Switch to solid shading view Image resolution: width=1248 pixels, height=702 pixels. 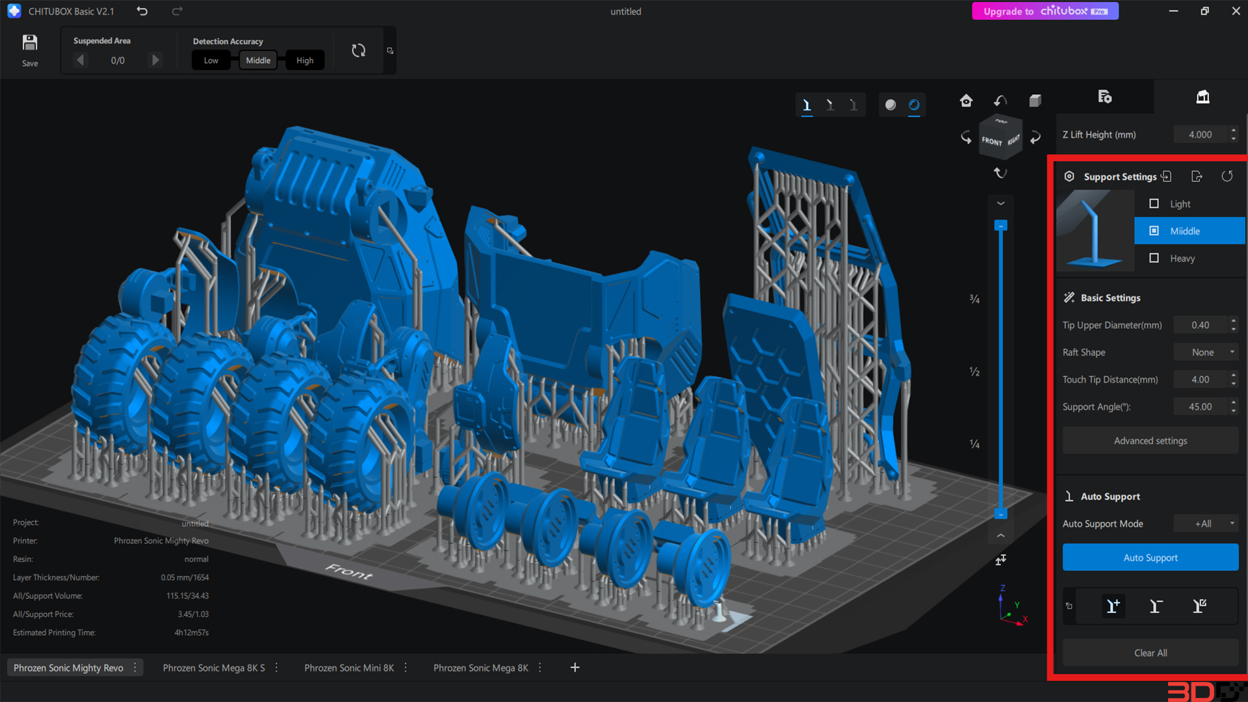(x=890, y=105)
